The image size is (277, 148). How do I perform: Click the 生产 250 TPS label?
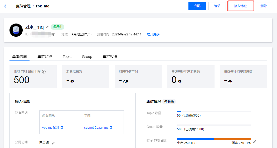pos(187,143)
